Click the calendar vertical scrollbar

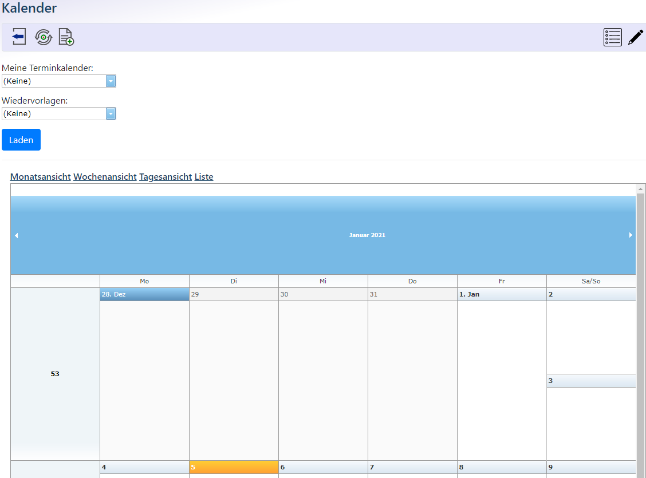click(x=640, y=332)
